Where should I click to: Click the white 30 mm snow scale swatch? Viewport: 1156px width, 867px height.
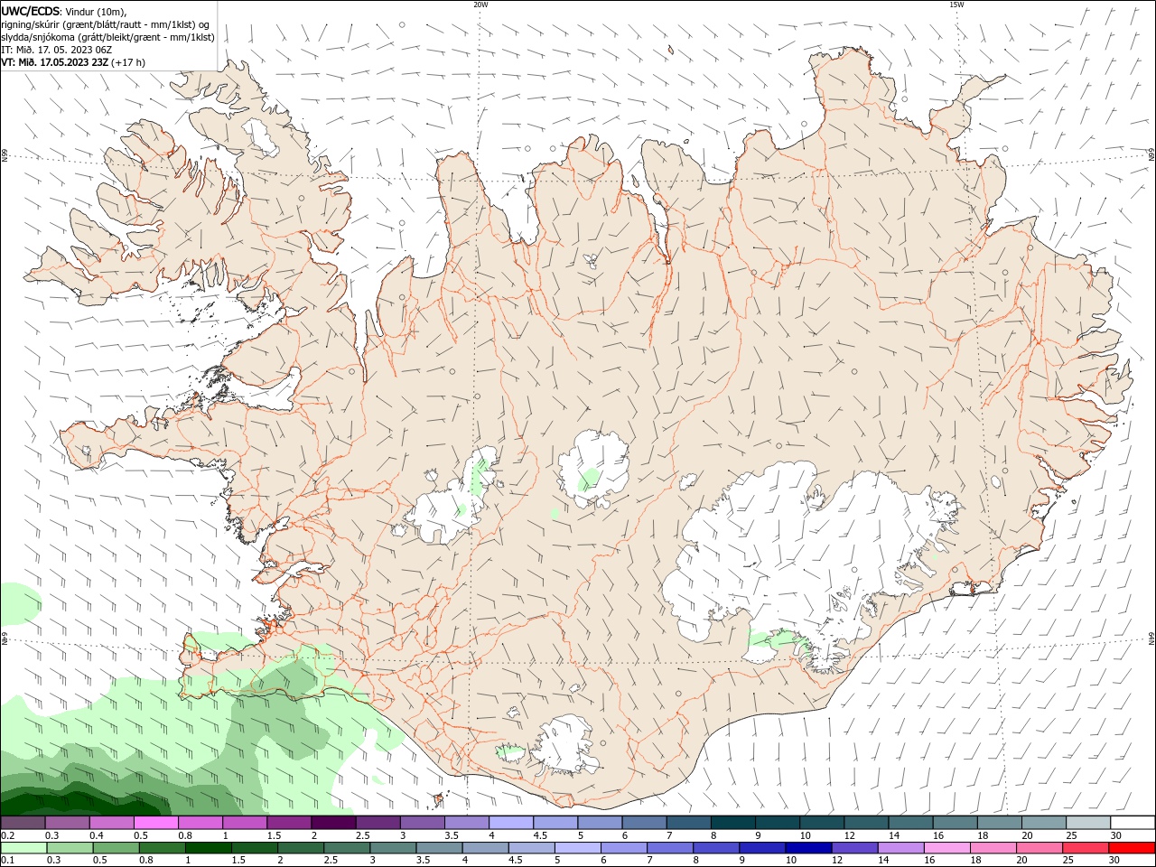[x=1133, y=823]
